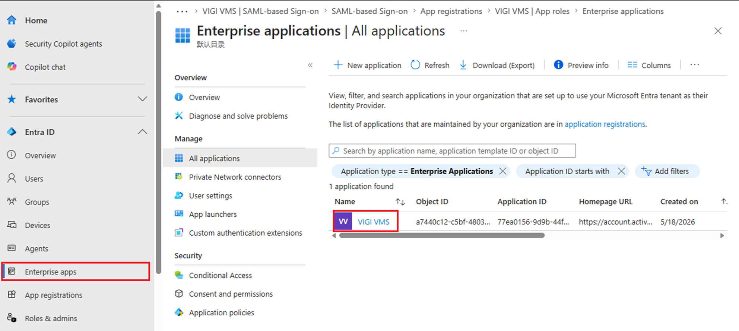Viewport: 739px width, 331px height.
Task: Click Private Network connectors icon
Action: coord(179,177)
